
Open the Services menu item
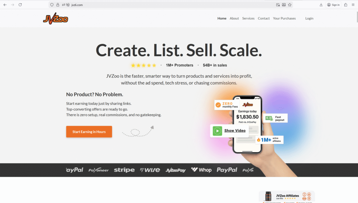(248, 18)
